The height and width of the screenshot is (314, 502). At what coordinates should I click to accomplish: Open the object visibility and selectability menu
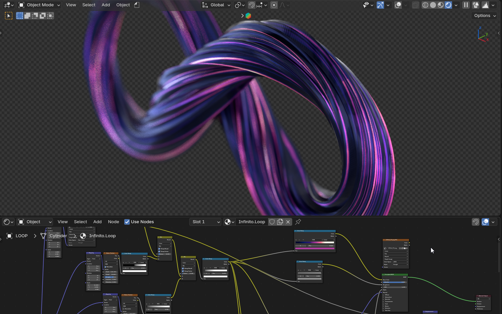click(x=368, y=5)
